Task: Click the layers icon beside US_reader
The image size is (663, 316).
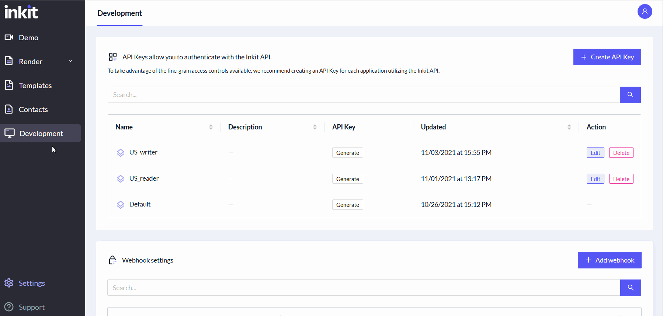Action: pos(121,179)
